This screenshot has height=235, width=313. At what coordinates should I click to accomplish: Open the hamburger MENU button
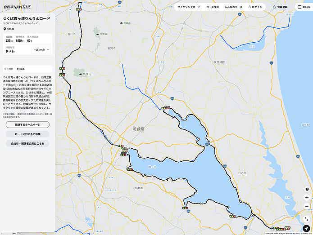[303, 7]
